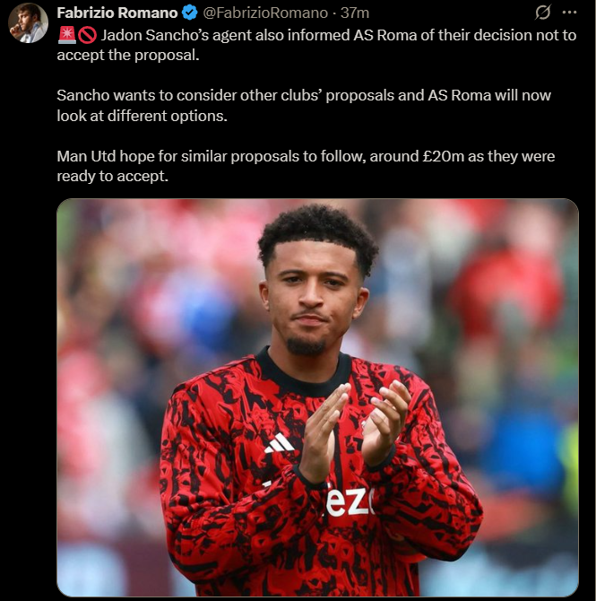Open the attached photo in the tweet
Screen dimensions: 596x601
tap(317, 397)
